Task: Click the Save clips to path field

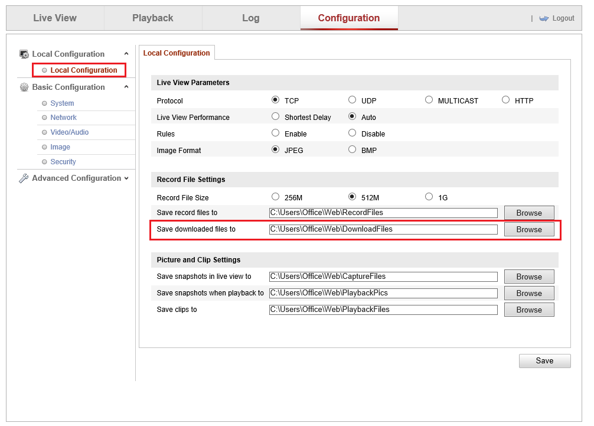Action: click(x=383, y=310)
